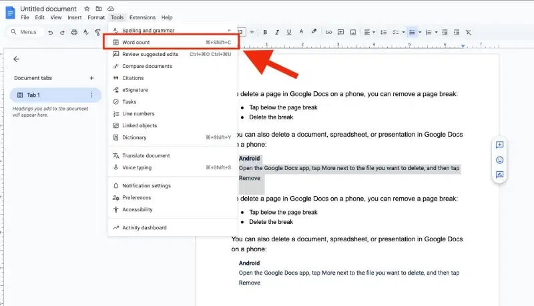Check the cloud save status icon
The width and height of the screenshot is (534, 306).
point(111,9)
